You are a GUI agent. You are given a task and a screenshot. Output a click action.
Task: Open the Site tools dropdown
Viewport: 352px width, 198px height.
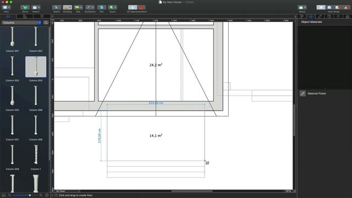pyautogui.click(x=78, y=7)
